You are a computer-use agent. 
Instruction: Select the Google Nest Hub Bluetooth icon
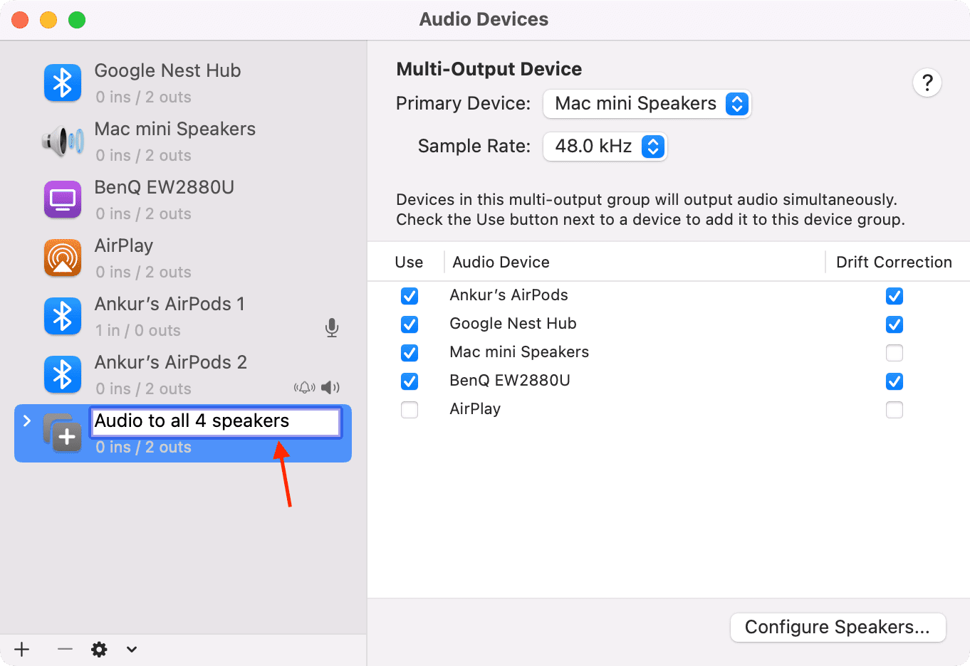(63, 83)
